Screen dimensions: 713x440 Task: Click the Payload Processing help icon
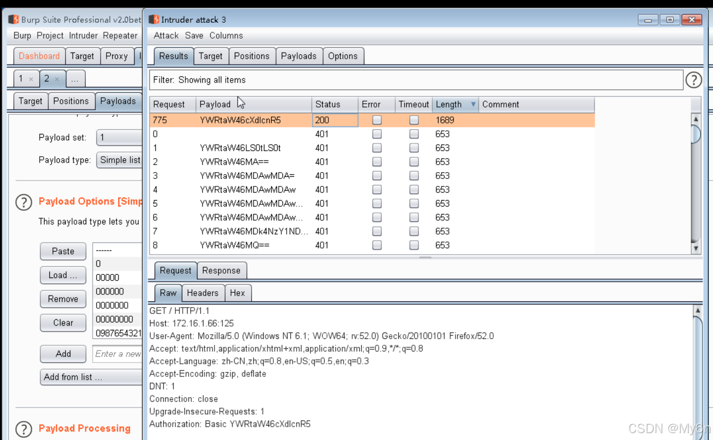coord(23,429)
